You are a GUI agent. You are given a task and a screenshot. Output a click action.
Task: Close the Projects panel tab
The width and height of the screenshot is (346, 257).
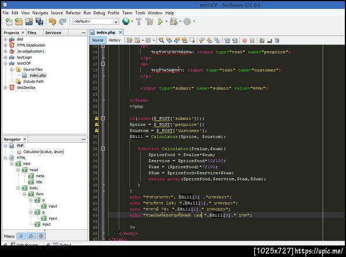pyautogui.click(x=22, y=32)
